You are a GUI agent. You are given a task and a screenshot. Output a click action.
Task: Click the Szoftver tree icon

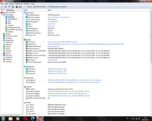click(4, 53)
